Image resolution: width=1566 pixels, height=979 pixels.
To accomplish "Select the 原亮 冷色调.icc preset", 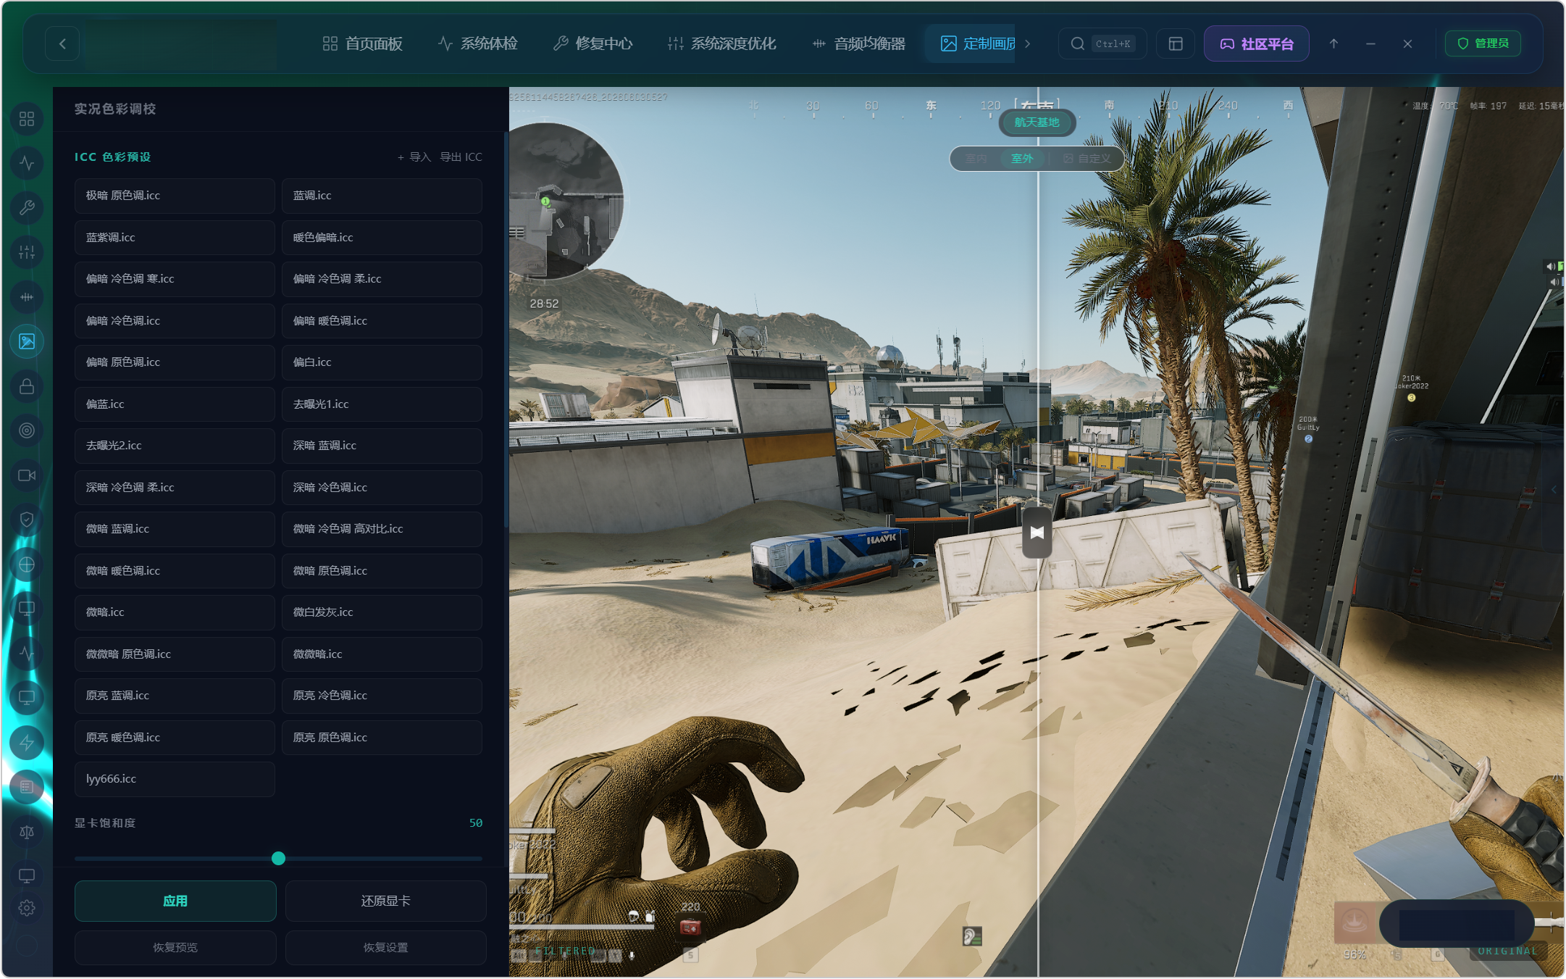I will coord(382,696).
